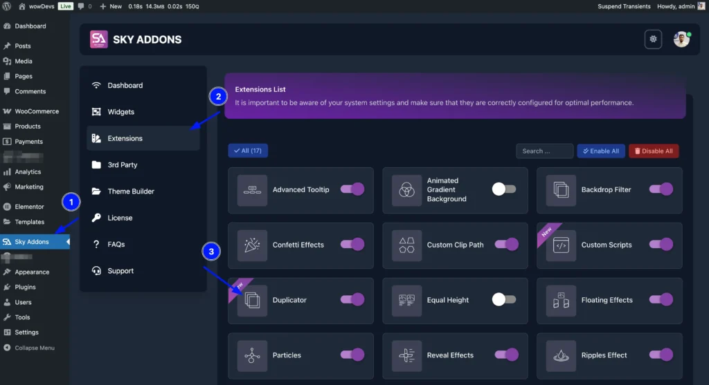Click the Reveal Effects icon
The width and height of the screenshot is (709, 385).
tap(406, 355)
